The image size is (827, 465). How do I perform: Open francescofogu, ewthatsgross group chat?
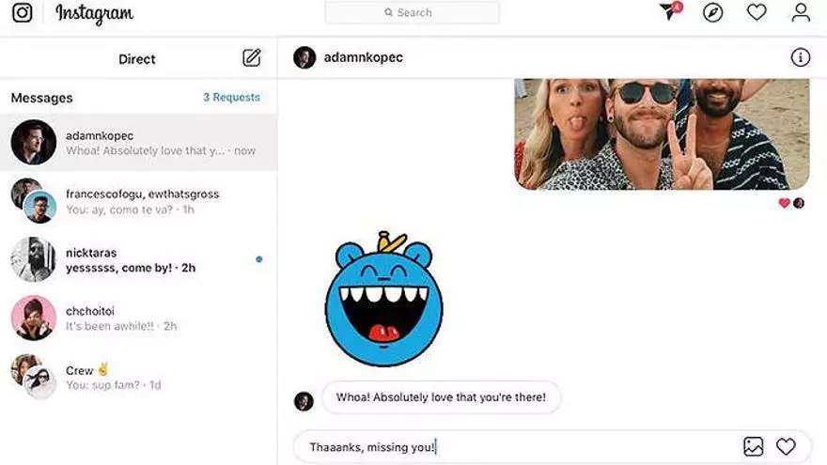point(139,201)
